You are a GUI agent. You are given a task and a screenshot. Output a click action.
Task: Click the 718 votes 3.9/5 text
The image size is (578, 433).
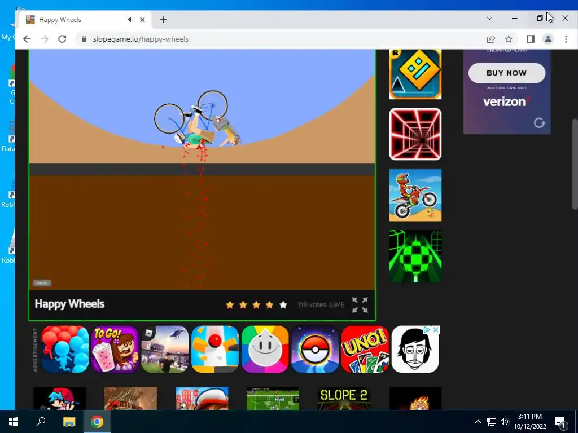[321, 305]
